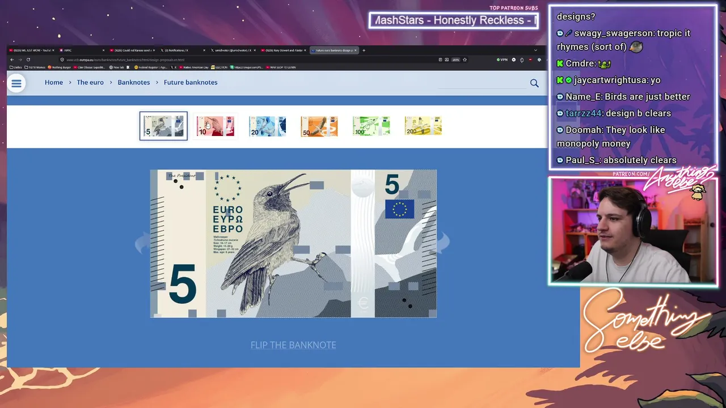Viewport: 726px width, 408px height.
Task: Select the yellow 200 euro banknote thumbnail
Action: click(423, 126)
